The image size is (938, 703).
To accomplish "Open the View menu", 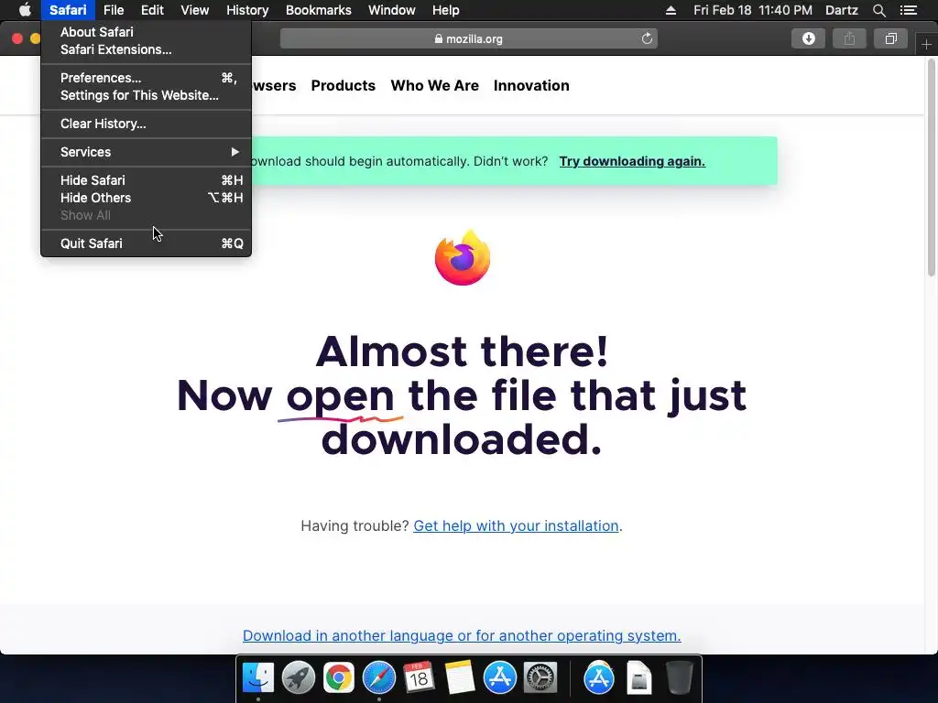I will [194, 10].
